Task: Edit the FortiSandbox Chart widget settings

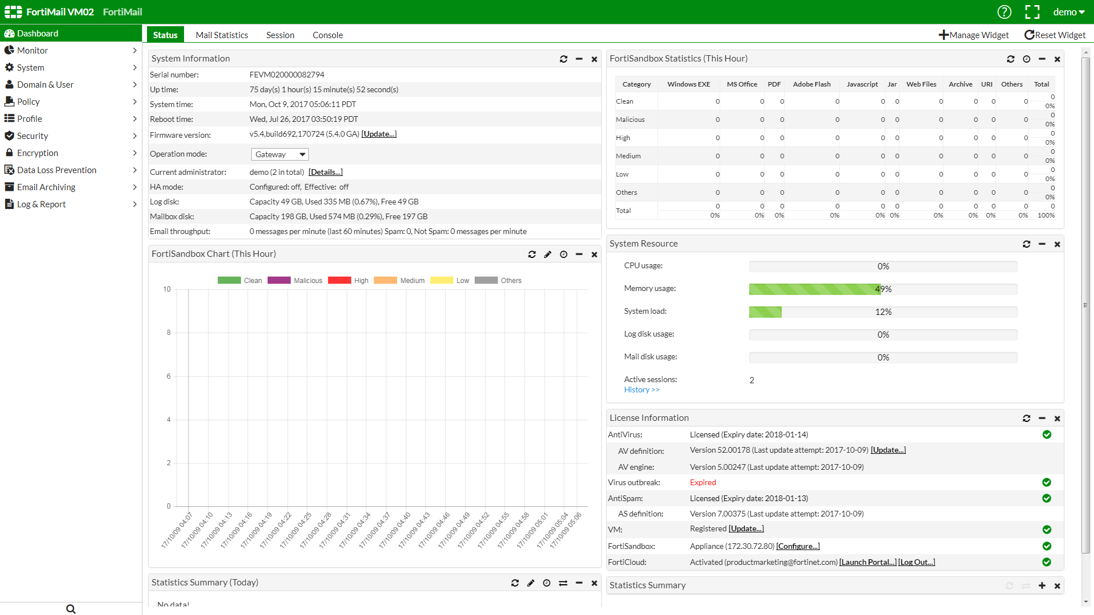Action: 548,255
